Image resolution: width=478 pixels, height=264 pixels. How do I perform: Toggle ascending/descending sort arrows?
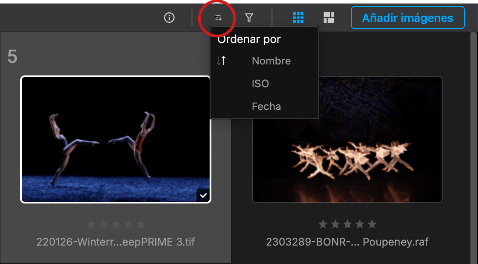(221, 61)
